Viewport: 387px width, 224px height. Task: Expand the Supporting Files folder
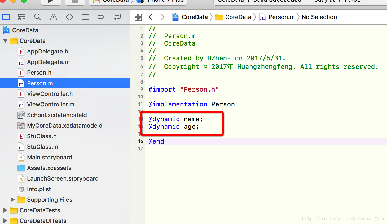(12, 200)
